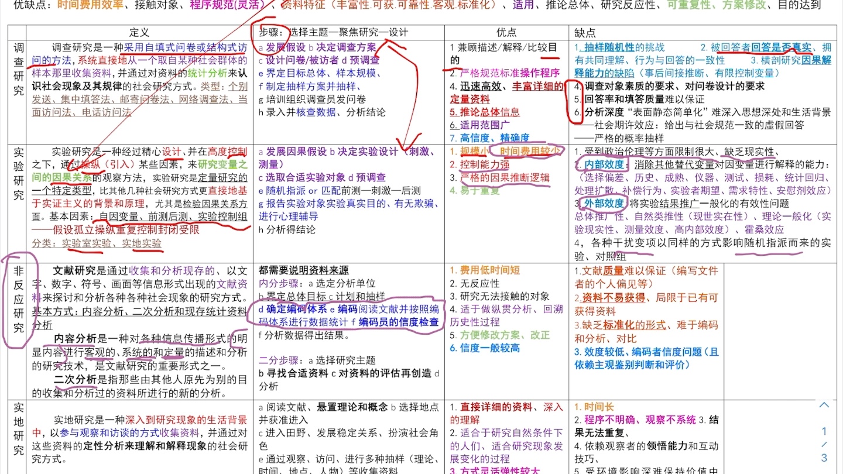This screenshot has width=843, height=474.
Task: Click bold term '二次分析' in definition
Action: click(x=74, y=379)
